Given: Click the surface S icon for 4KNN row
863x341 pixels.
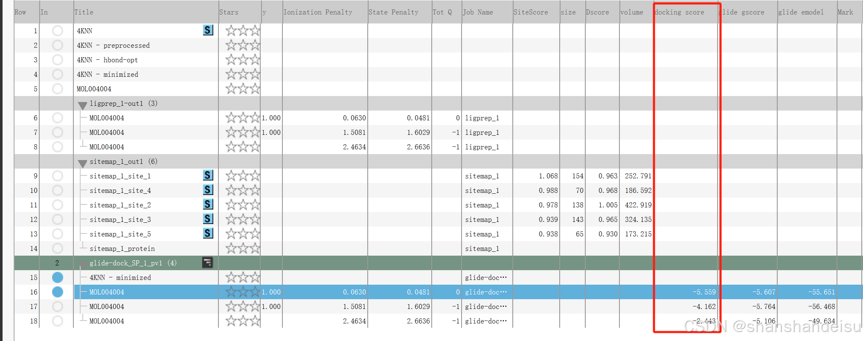Looking at the screenshot, I should (x=208, y=30).
